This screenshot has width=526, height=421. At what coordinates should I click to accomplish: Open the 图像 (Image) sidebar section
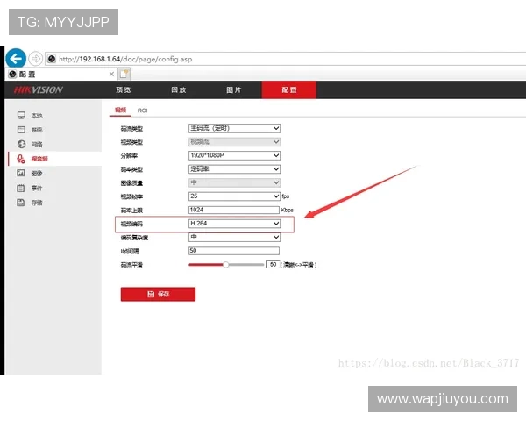tap(36, 174)
